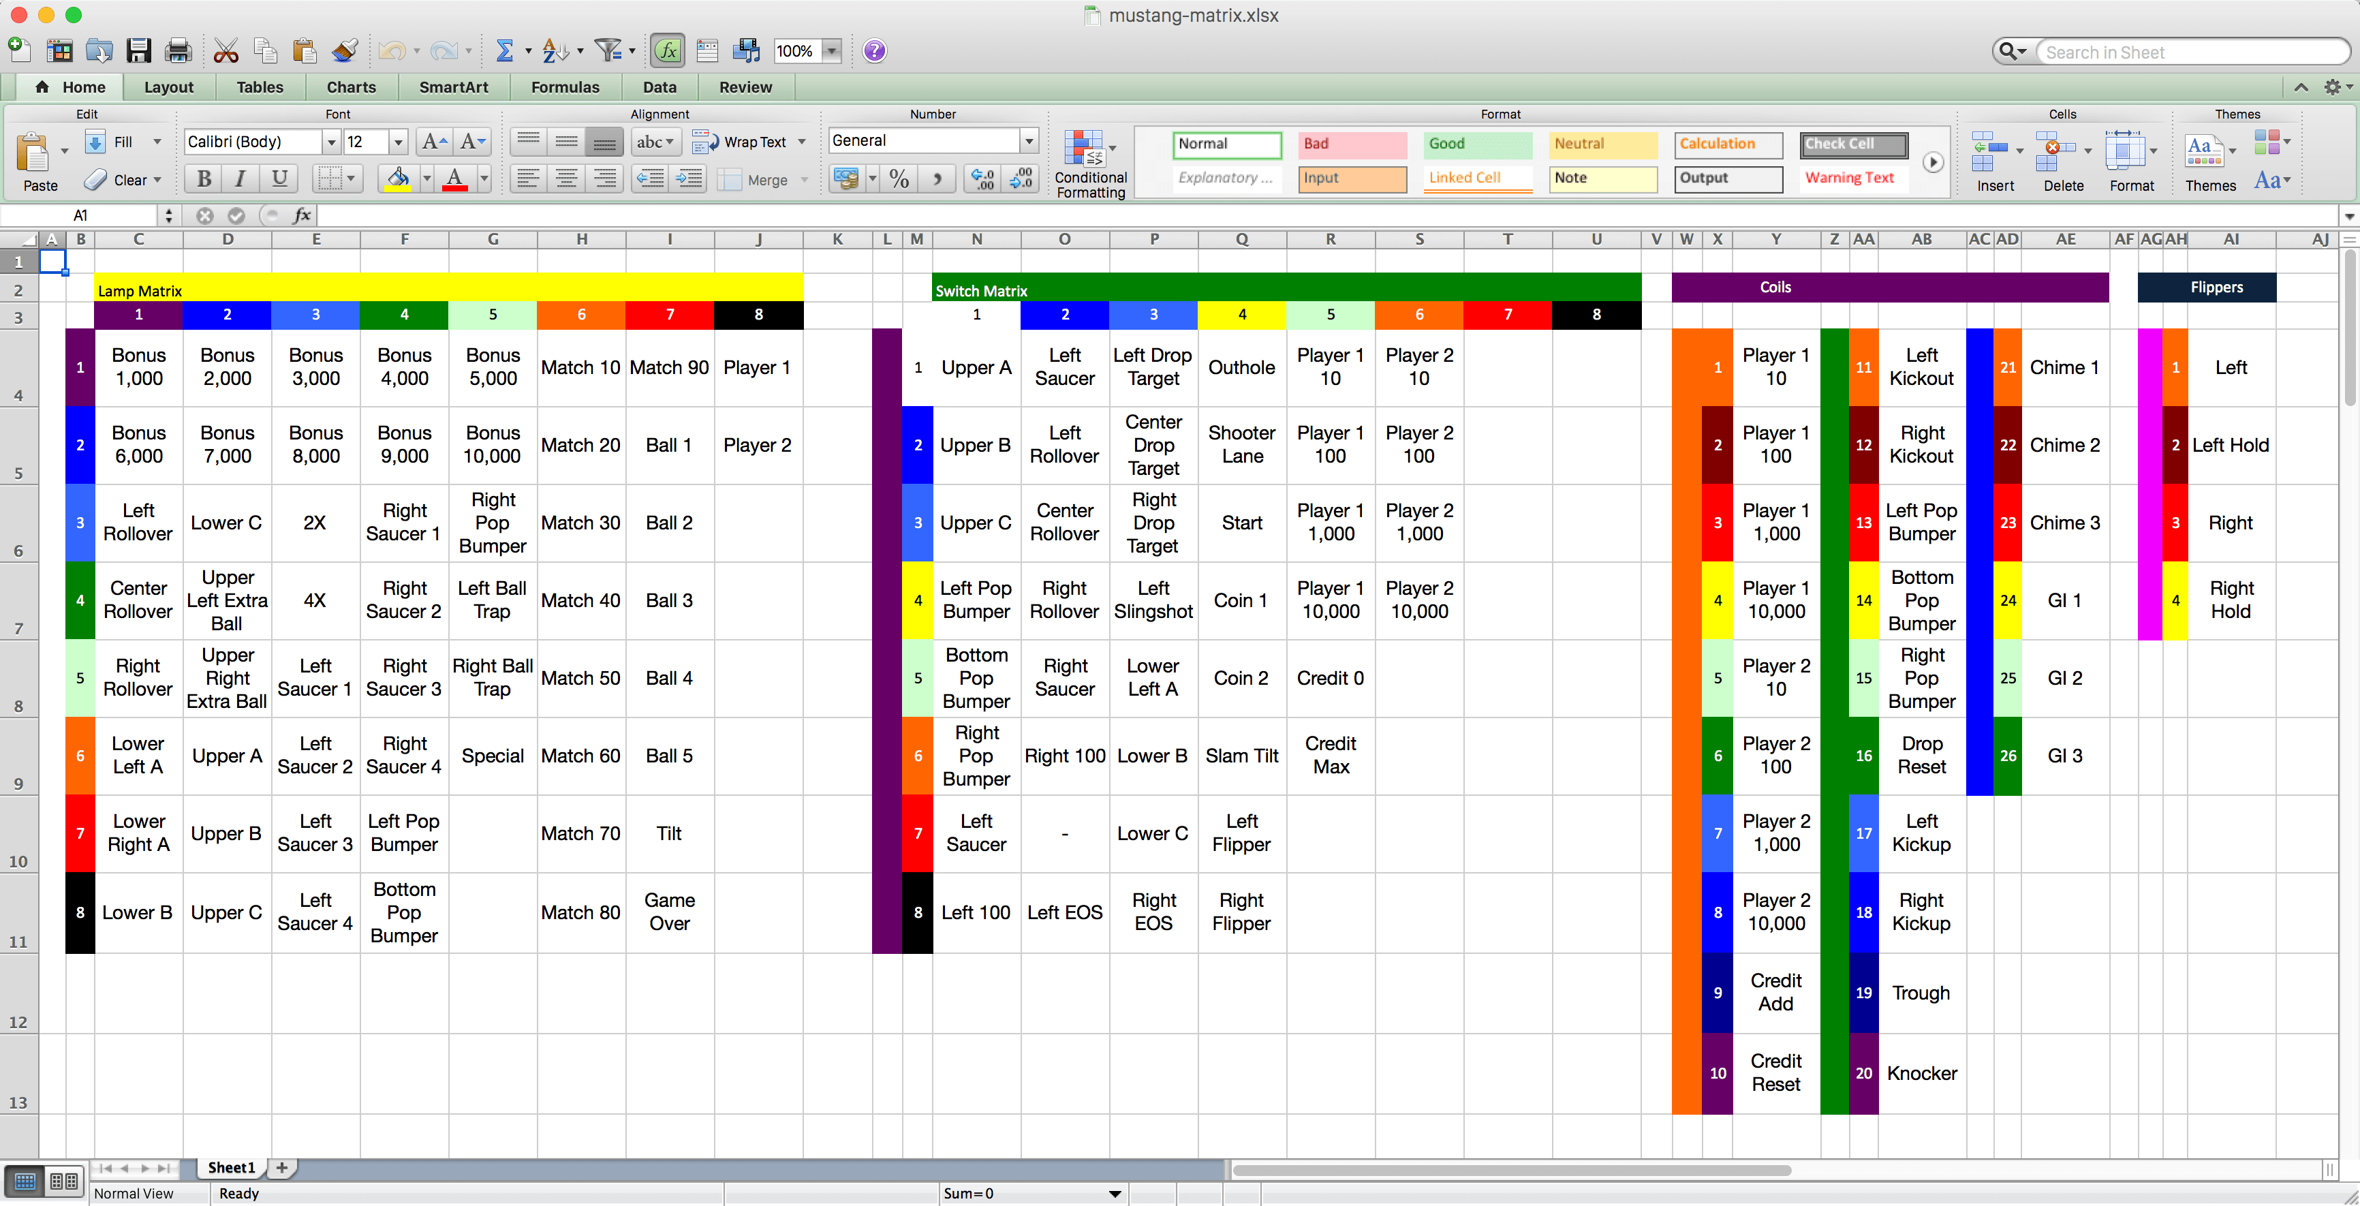
Task: Click the Save floppy disk icon
Action: tap(138, 50)
